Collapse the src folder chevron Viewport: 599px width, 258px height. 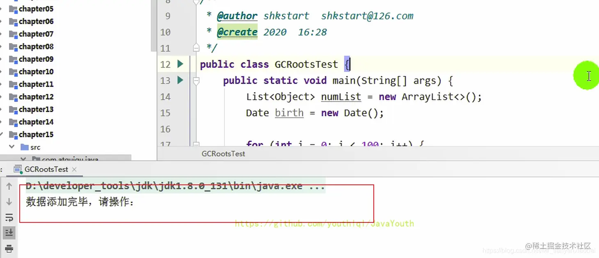pos(11,147)
